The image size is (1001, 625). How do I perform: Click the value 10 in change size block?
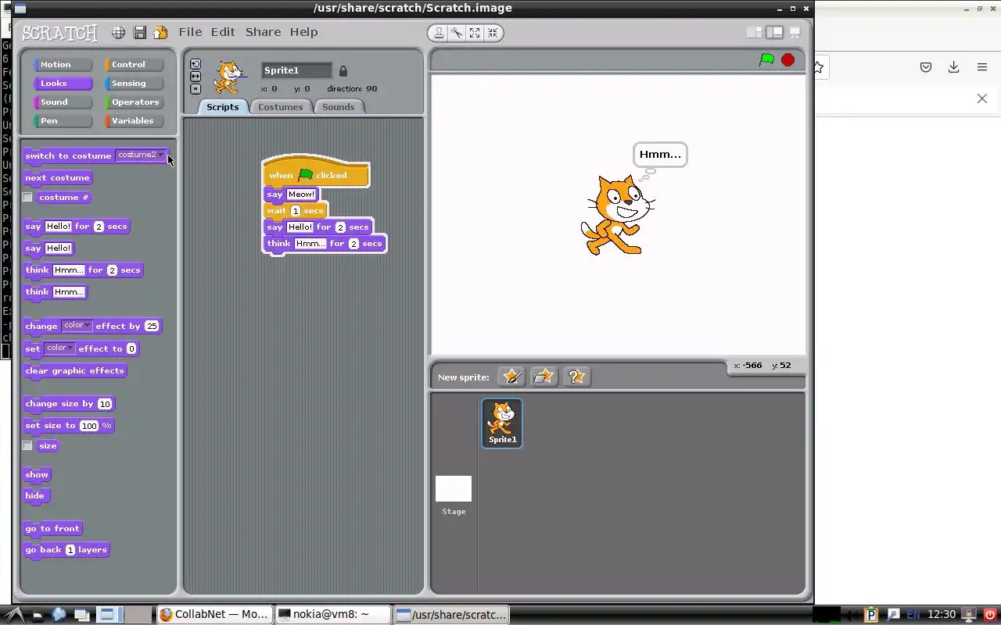pyautogui.click(x=105, y=404)
